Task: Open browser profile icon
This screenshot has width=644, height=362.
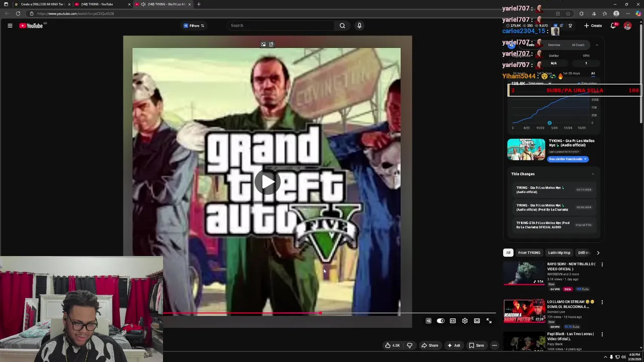Action: (x=616, y=14)
